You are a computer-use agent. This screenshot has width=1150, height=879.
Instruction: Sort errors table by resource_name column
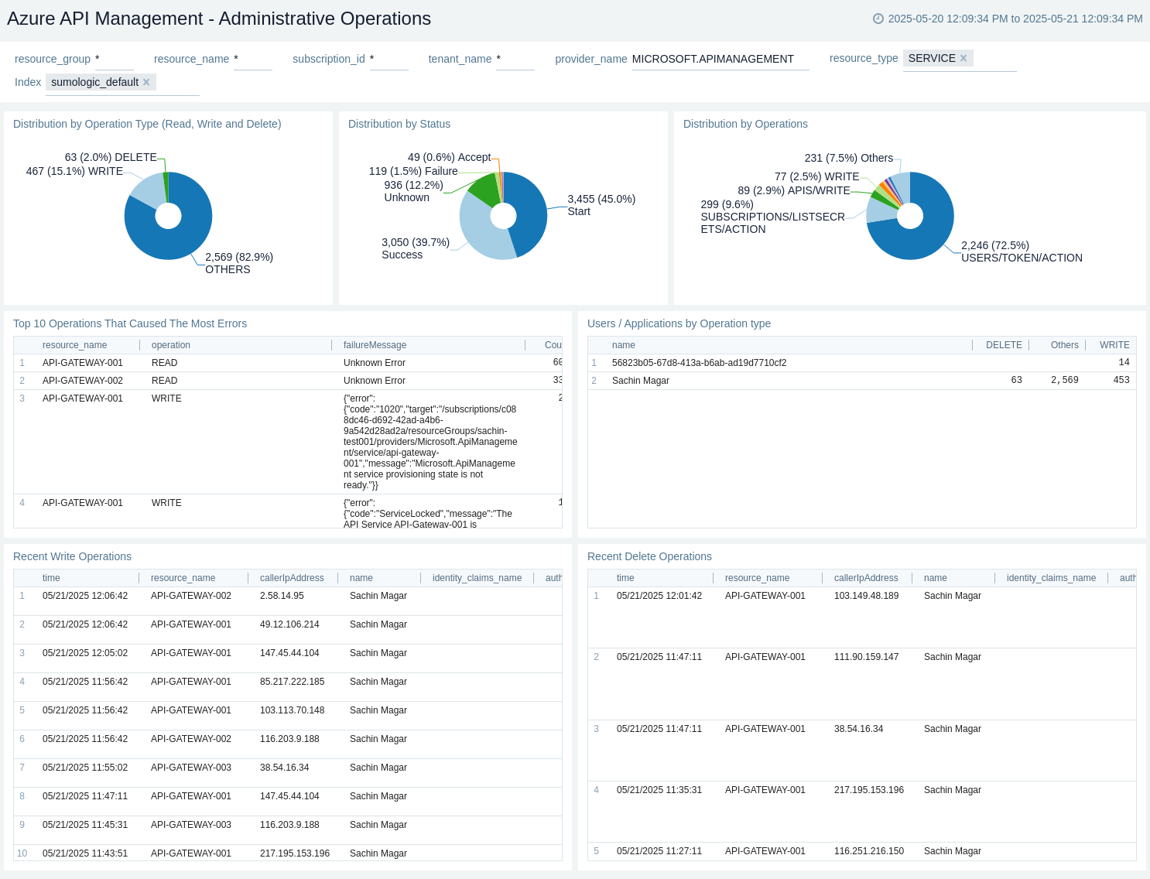click(75, 345)
